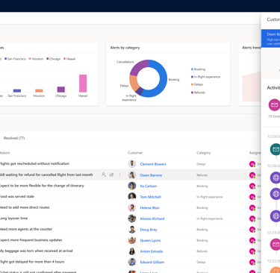Click the Category column header

point(204,153)
